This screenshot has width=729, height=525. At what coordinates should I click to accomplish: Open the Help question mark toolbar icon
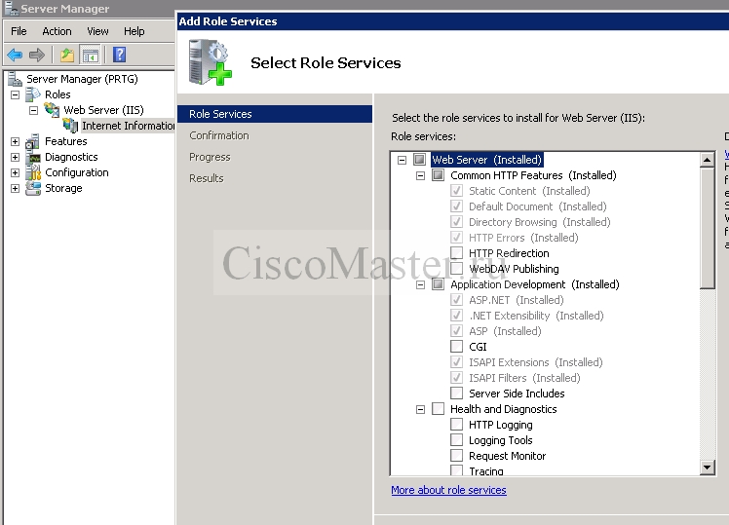pyautogui.click(x=120, y=55)
